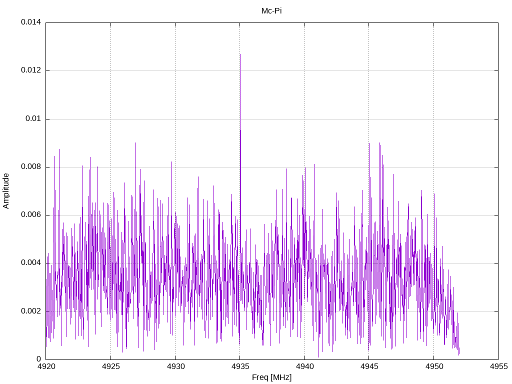Click the 4945 x-axis tick label
Screen dimensions: 512x384
pos(369,366)
